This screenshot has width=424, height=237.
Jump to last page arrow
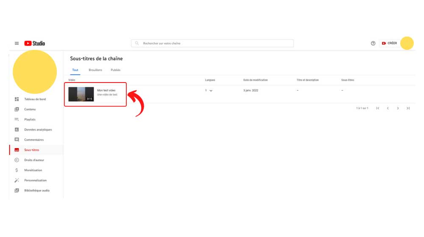(x=408, y=108)
